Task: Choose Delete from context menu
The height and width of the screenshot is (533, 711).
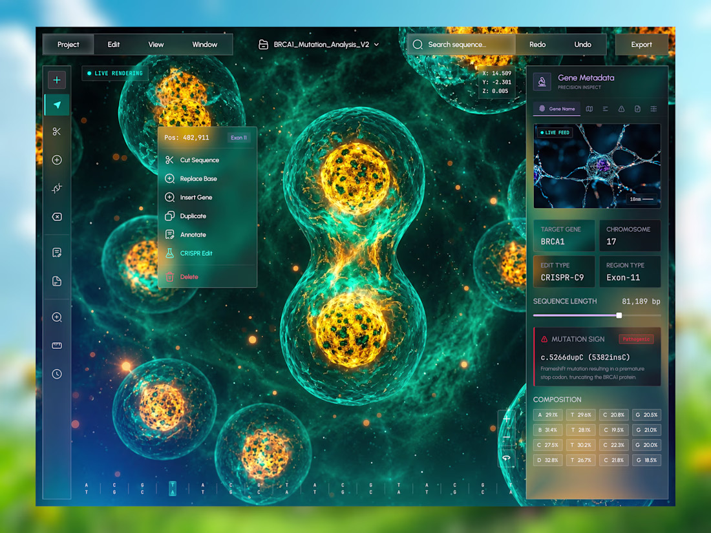Action: [207, 277]
